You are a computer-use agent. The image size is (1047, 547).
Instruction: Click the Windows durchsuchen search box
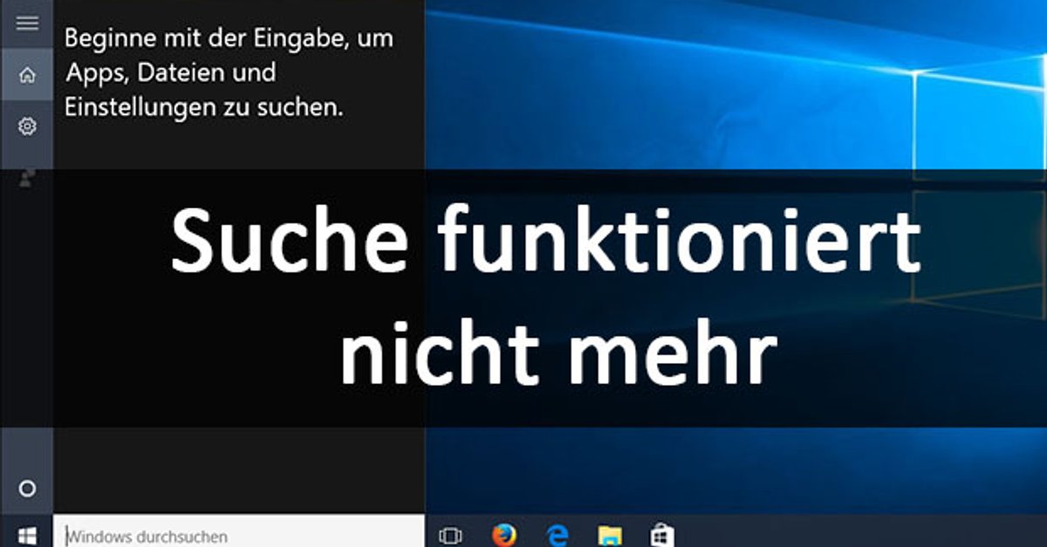point(239,531)
